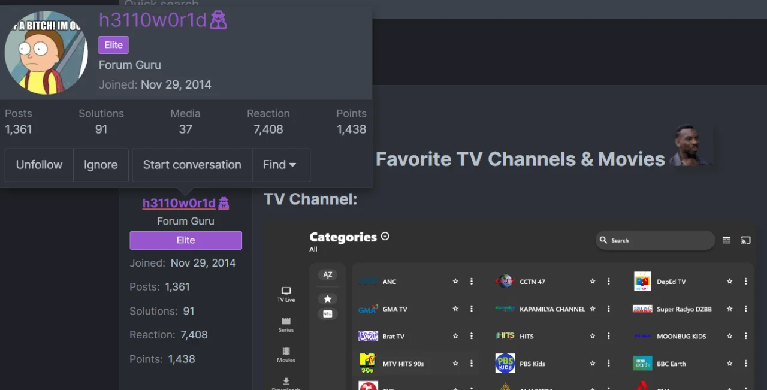
Task: Select the star favorites filter icon
Action: (x=328, y=298)
